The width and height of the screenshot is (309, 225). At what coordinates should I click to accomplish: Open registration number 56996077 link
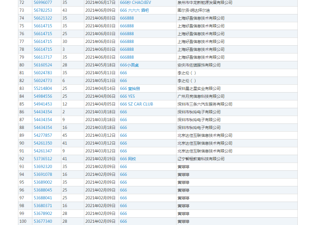click(43, 3)
